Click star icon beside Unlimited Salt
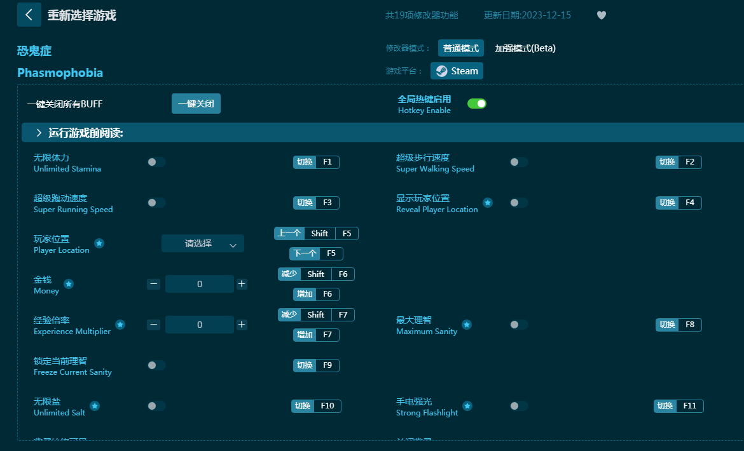 (94, 406)
